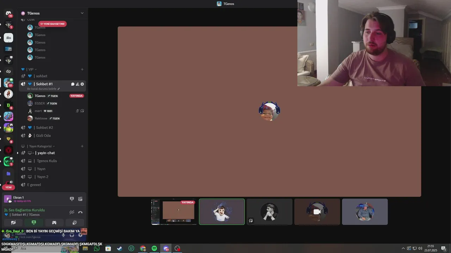Toggle deafen headphones in user panel
This screenshot has height=253, width=451.
coord(72,235)
